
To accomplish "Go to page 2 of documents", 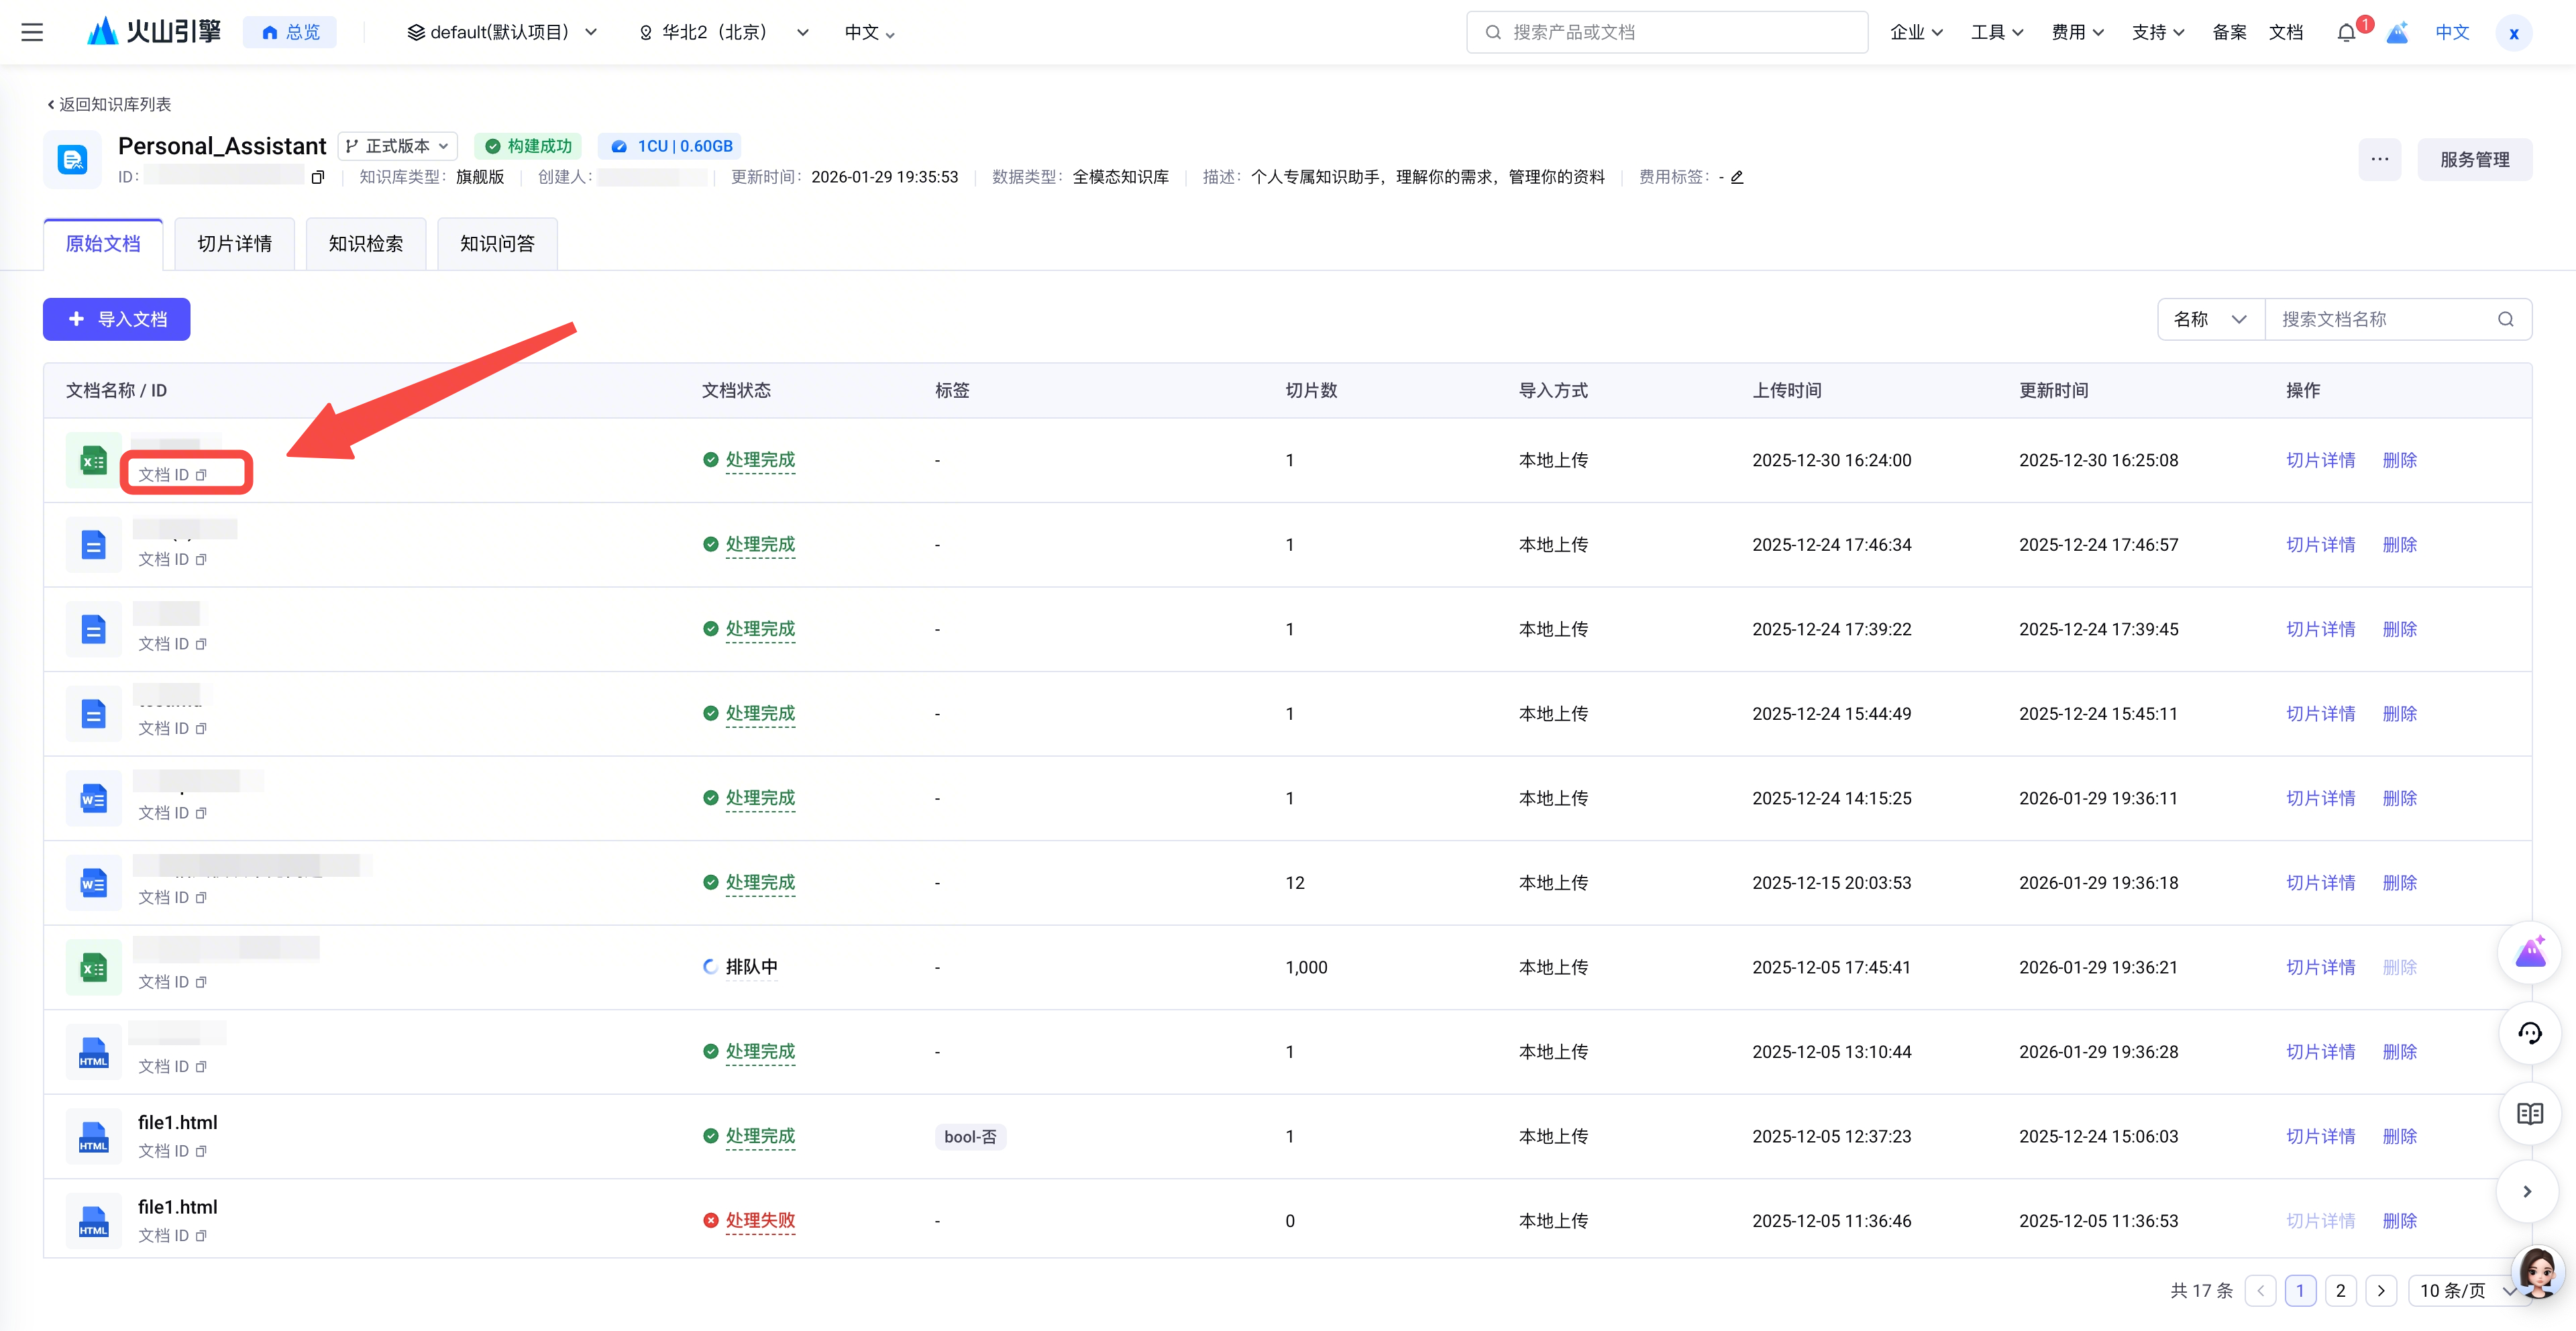I will pyautogui.click(x=2340, y=1290).
